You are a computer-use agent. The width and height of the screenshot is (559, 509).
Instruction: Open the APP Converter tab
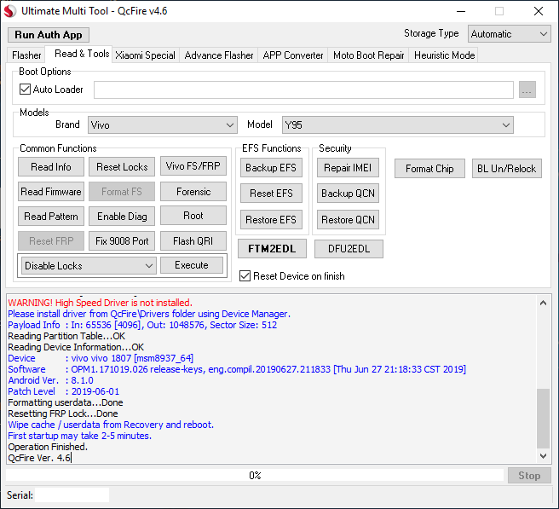pos(292,55)
